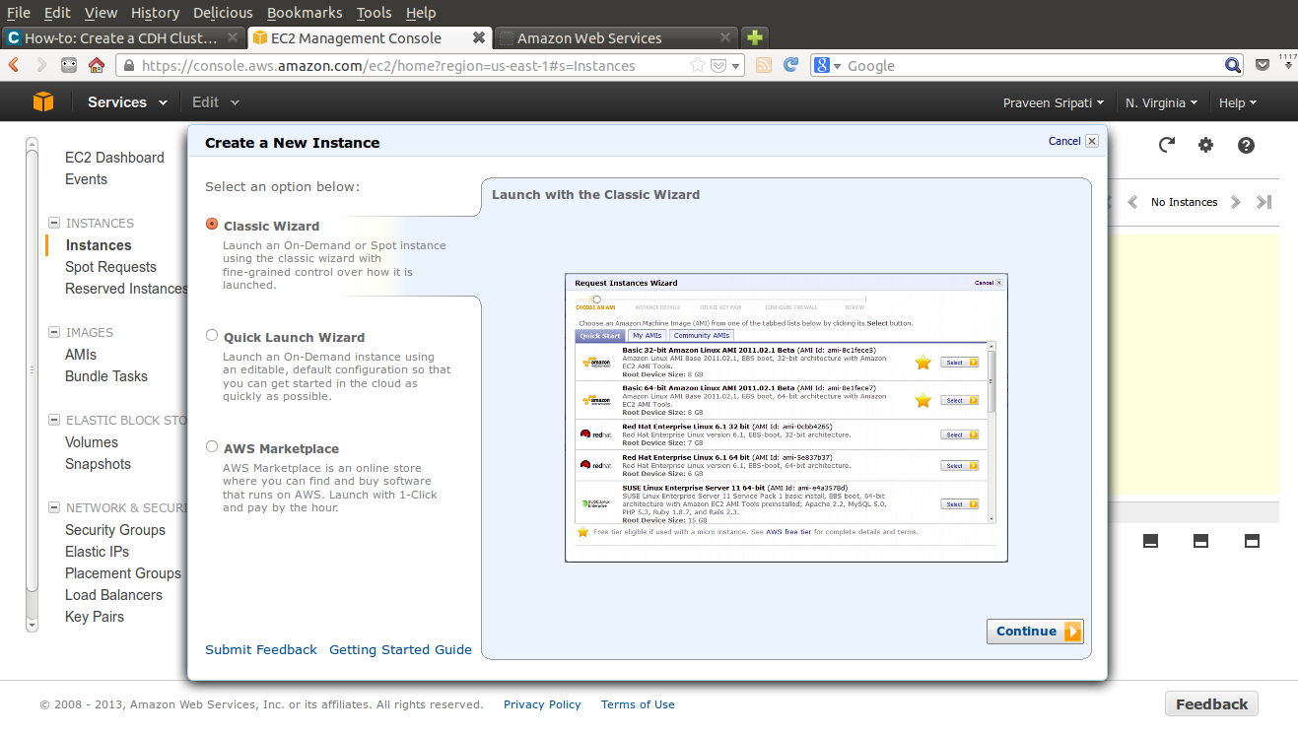Select the Quick Launch Wizard radio button
Screen dimensions: 1298x733
click(212, 335)
